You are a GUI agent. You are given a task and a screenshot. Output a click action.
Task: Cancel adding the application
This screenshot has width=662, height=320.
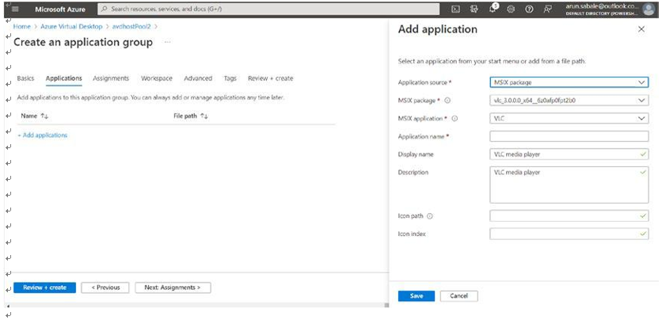click(x=459, y=296)
